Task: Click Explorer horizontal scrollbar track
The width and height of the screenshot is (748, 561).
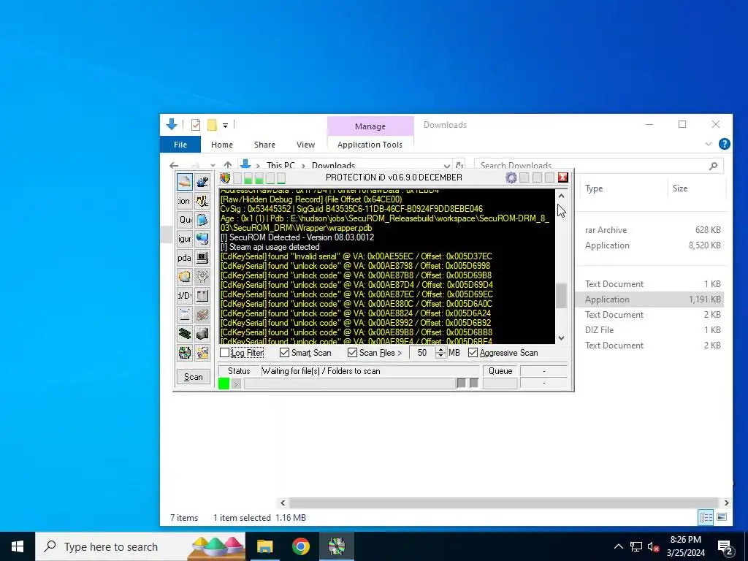Action: (504, 503)
